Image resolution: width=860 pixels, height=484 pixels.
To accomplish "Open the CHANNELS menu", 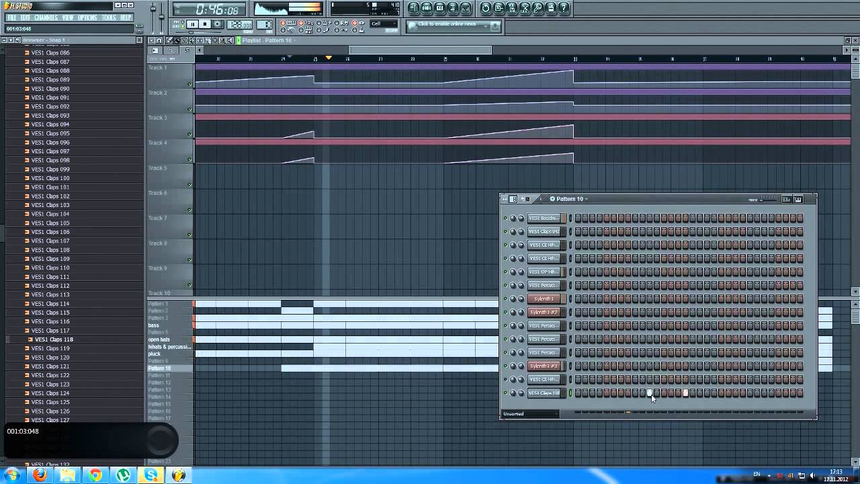I will [46, 17].
